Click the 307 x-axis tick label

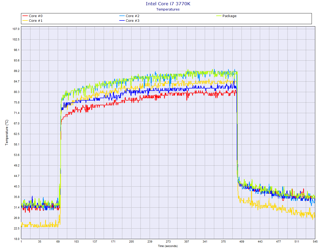tap(187, 241)
